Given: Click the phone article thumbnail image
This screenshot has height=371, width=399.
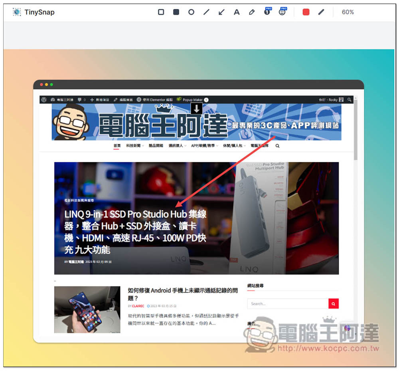Looking at the screenshot, I should (x=87, y=309).
